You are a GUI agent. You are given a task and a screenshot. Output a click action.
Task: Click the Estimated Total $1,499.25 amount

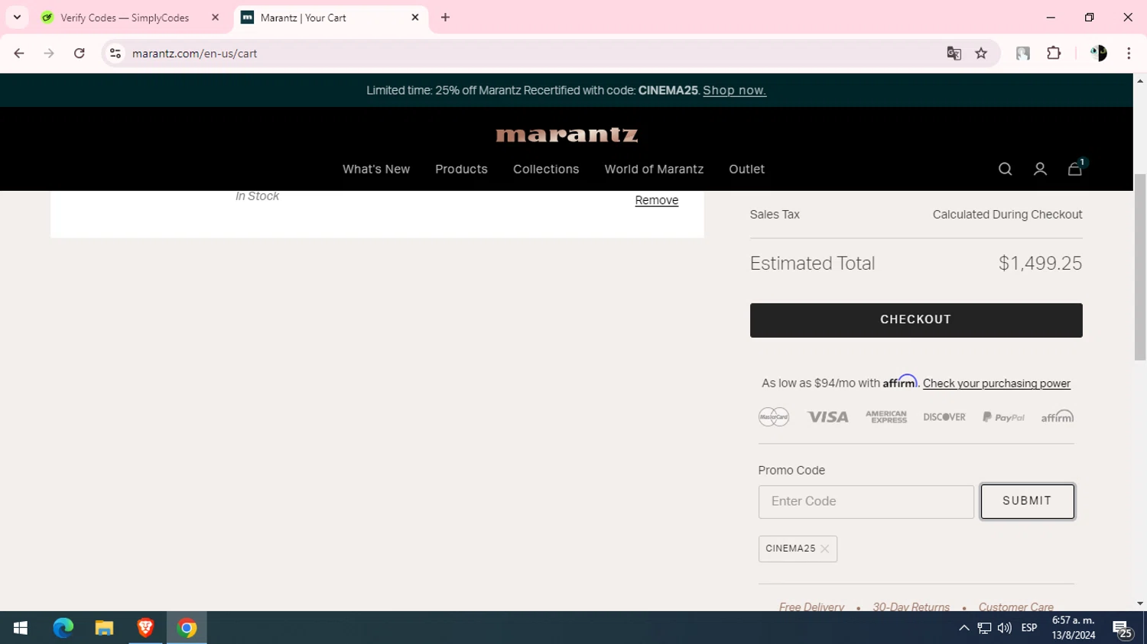(x=1040, y=264)
